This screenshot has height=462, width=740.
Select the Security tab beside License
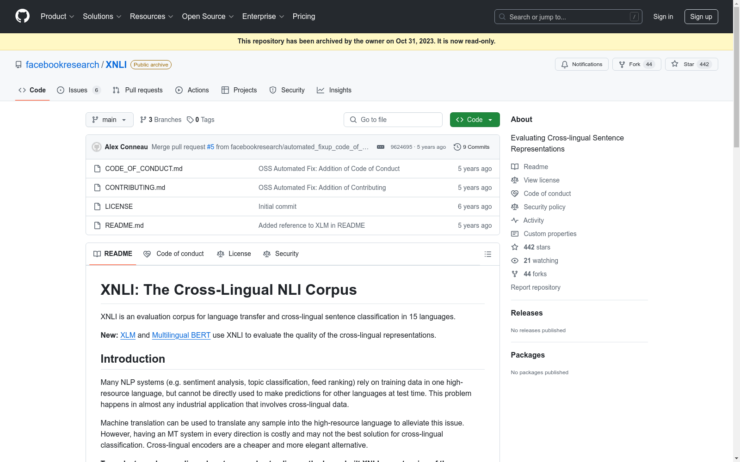281,254
